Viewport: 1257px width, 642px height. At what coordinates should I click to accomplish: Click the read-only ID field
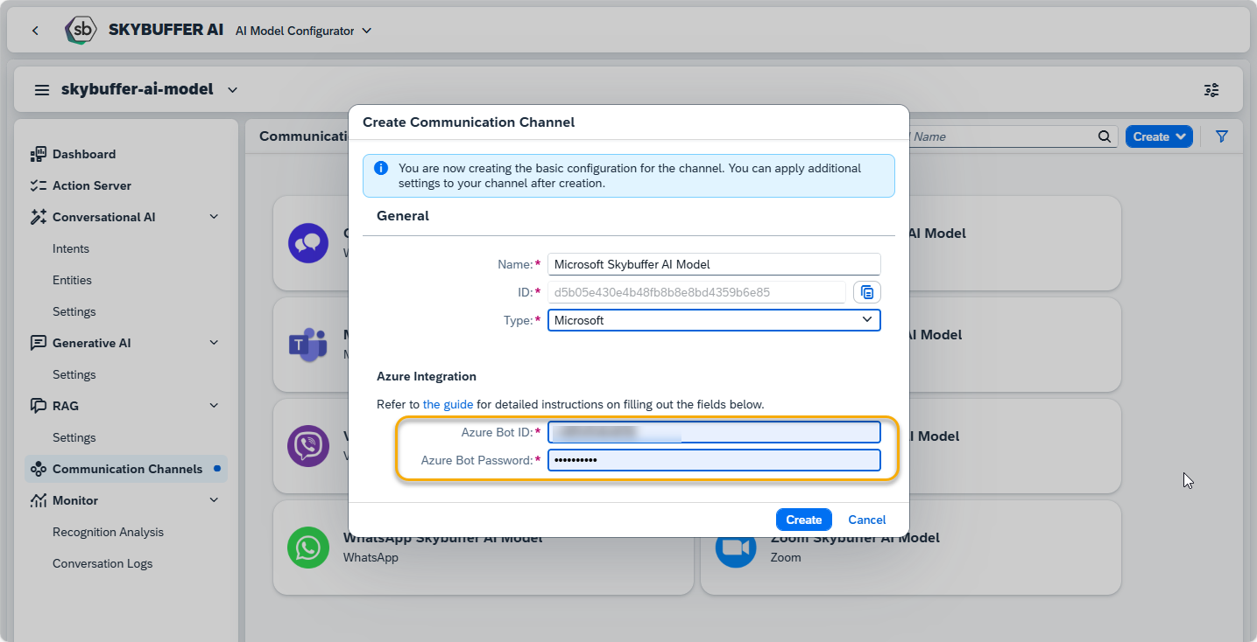tap(696, 292)
